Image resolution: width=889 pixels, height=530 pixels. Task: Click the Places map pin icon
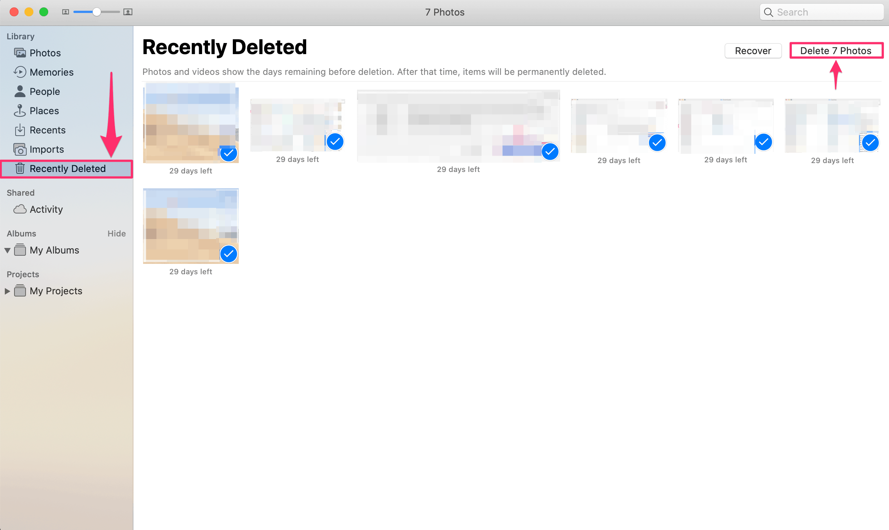coord(20,110)
